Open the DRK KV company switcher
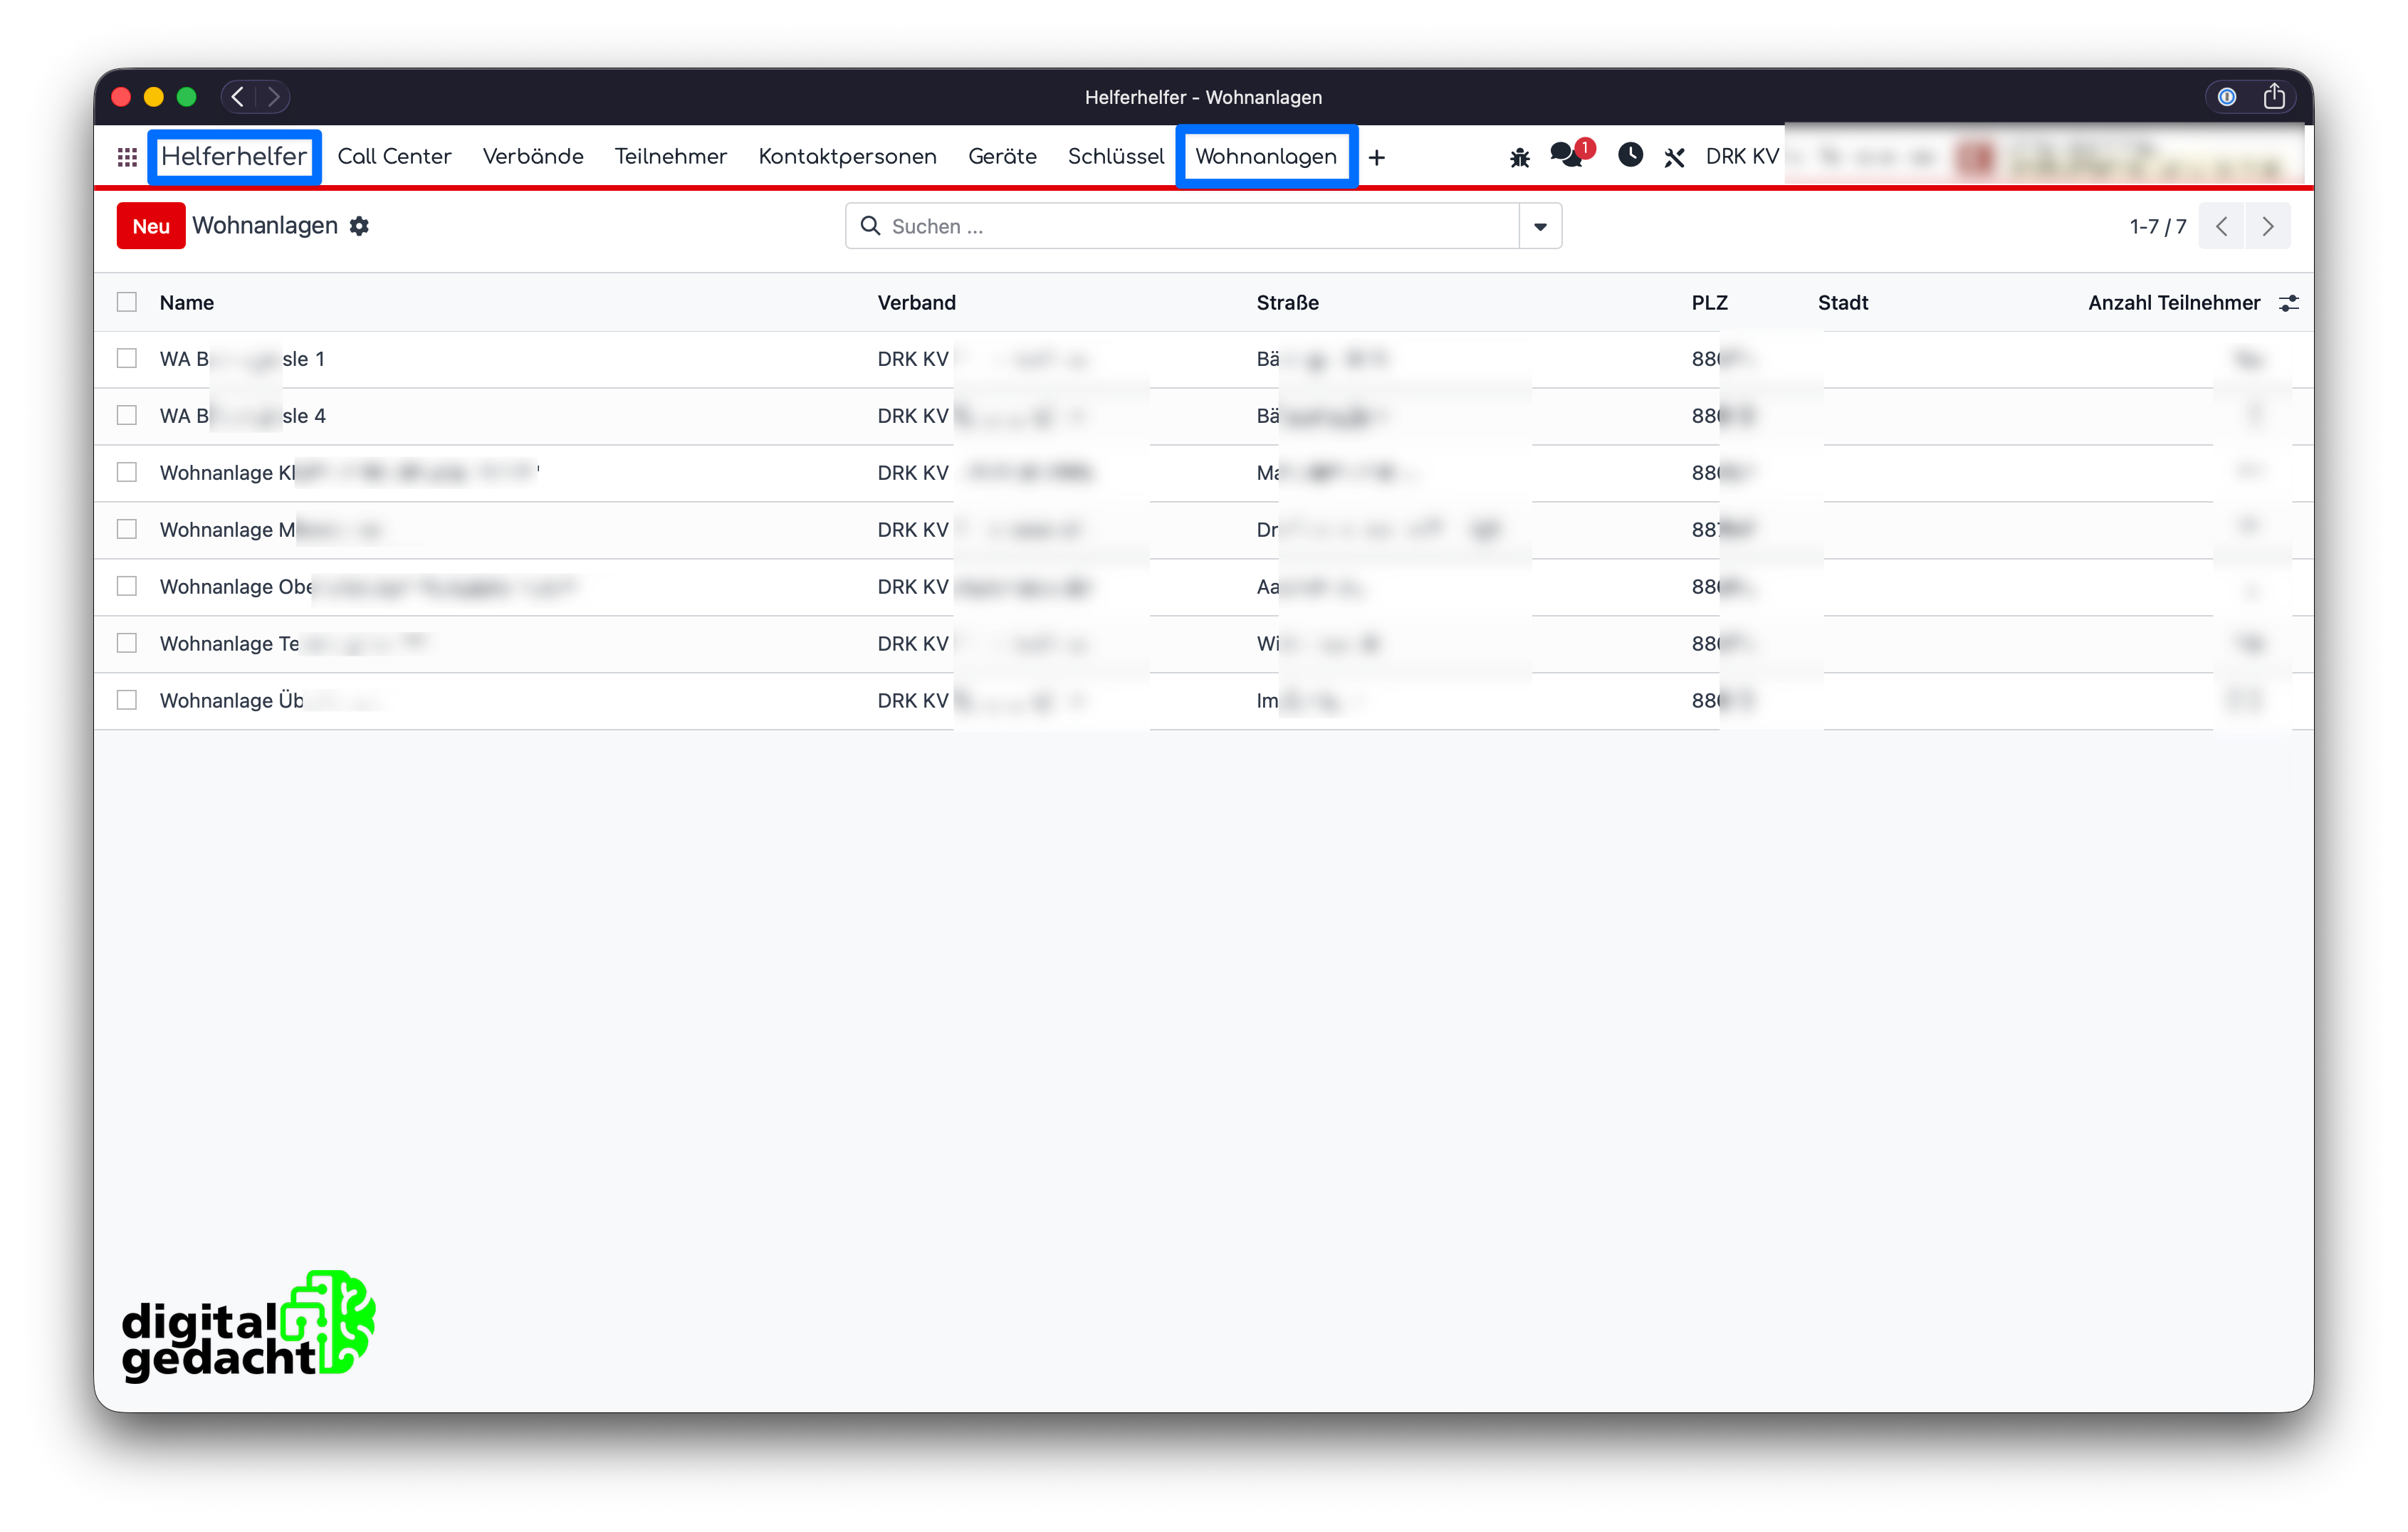 pos(1742,157)
